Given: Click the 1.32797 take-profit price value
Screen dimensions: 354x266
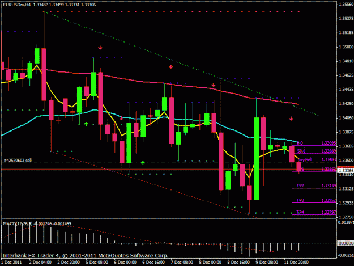Looking at the screenshot, I should pos(329,212).
